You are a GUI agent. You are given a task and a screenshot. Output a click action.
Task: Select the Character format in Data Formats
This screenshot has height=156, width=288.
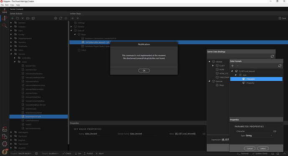[256, 79]
